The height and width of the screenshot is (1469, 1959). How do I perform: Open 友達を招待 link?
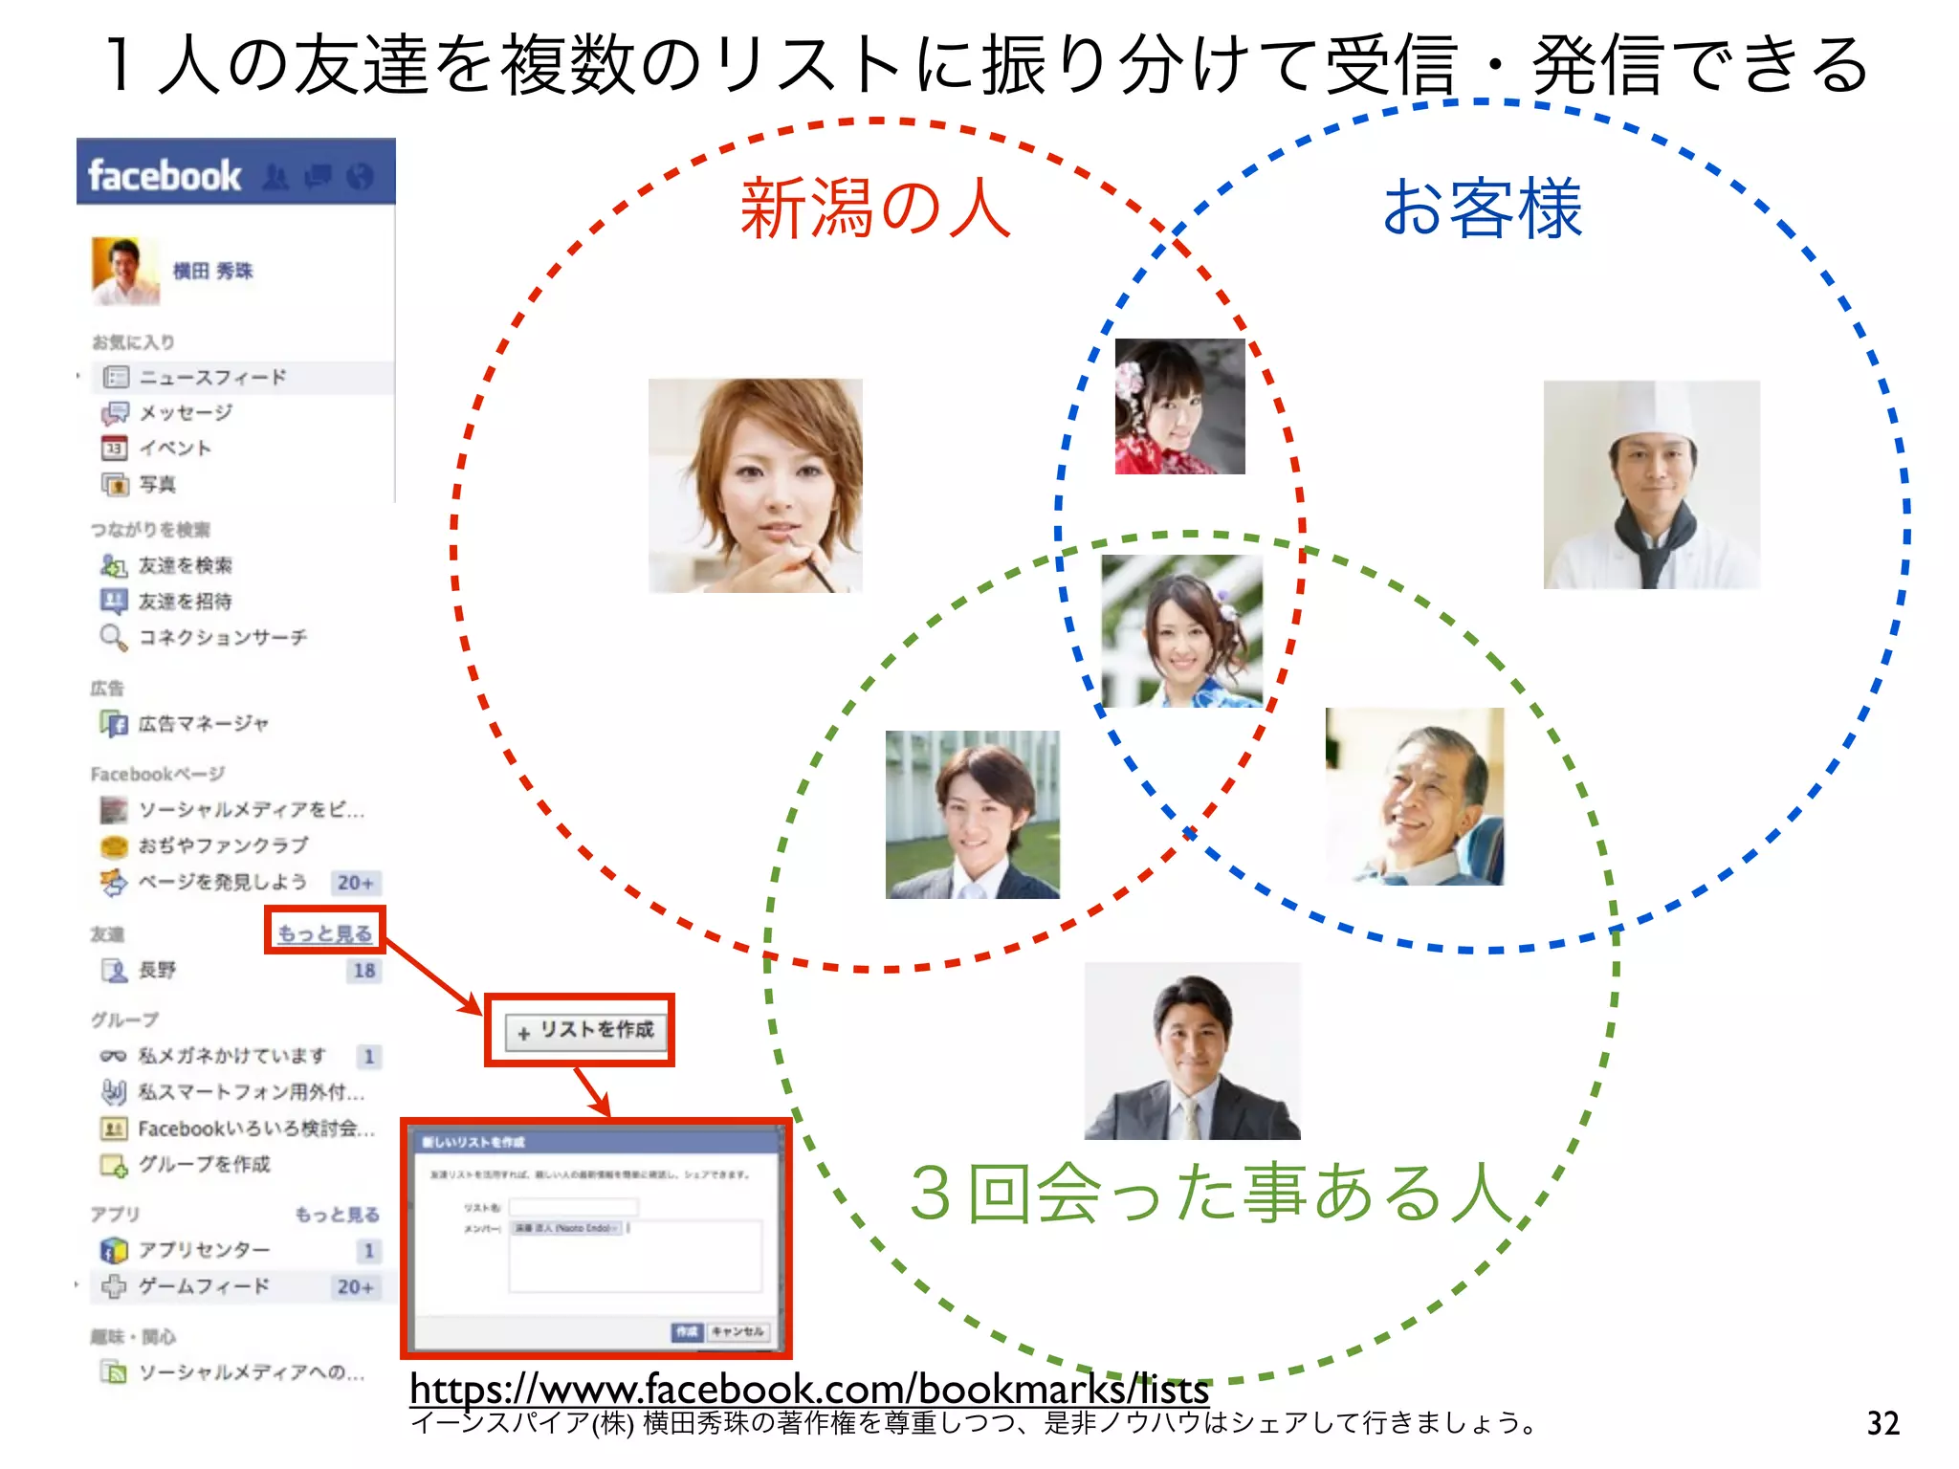coord(186,602)
